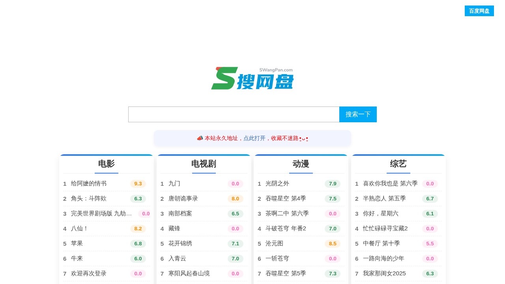
Task: Open TV series 南部档案
Action: point(180,213)
